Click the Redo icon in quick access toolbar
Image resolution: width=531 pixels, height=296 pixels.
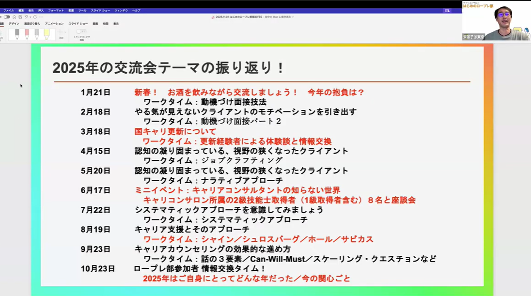tap(35, 16)
